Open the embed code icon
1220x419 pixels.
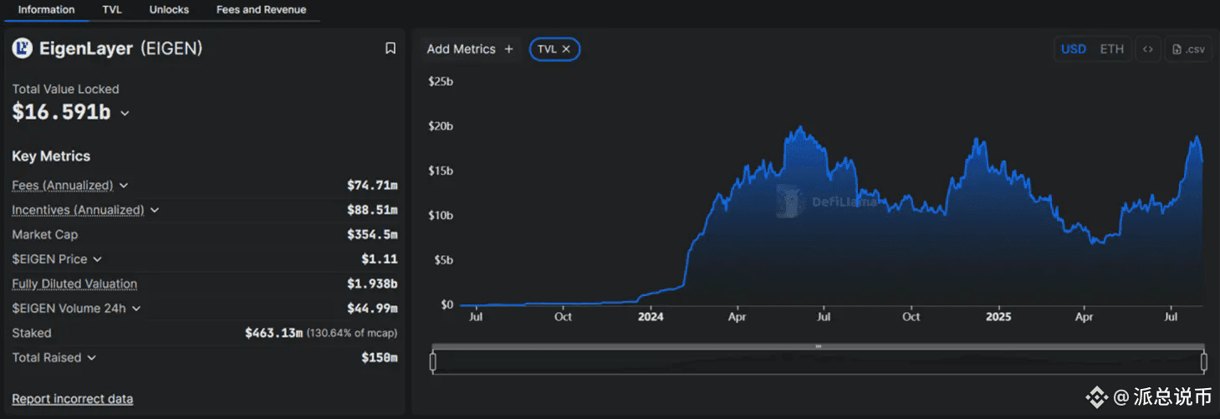1148,49
